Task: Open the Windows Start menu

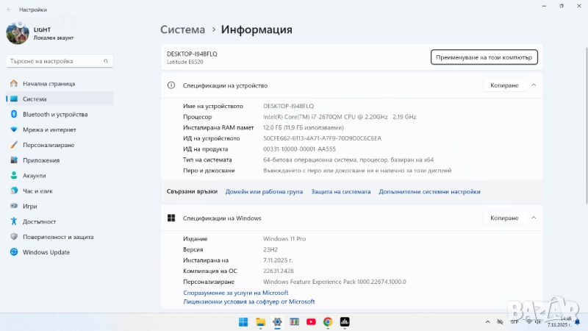Action: [x=243, y=321]
